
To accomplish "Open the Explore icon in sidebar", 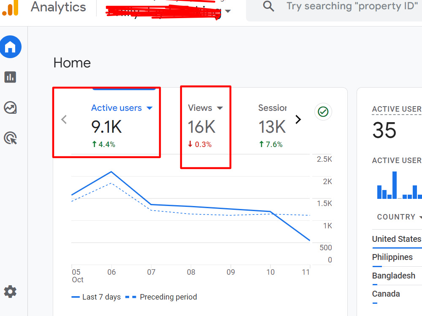I will tap(10, 108).
